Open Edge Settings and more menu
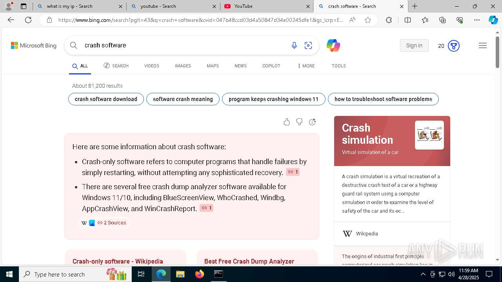The height and width of the screenshot is (282, 502). click(x=477, y=20)
